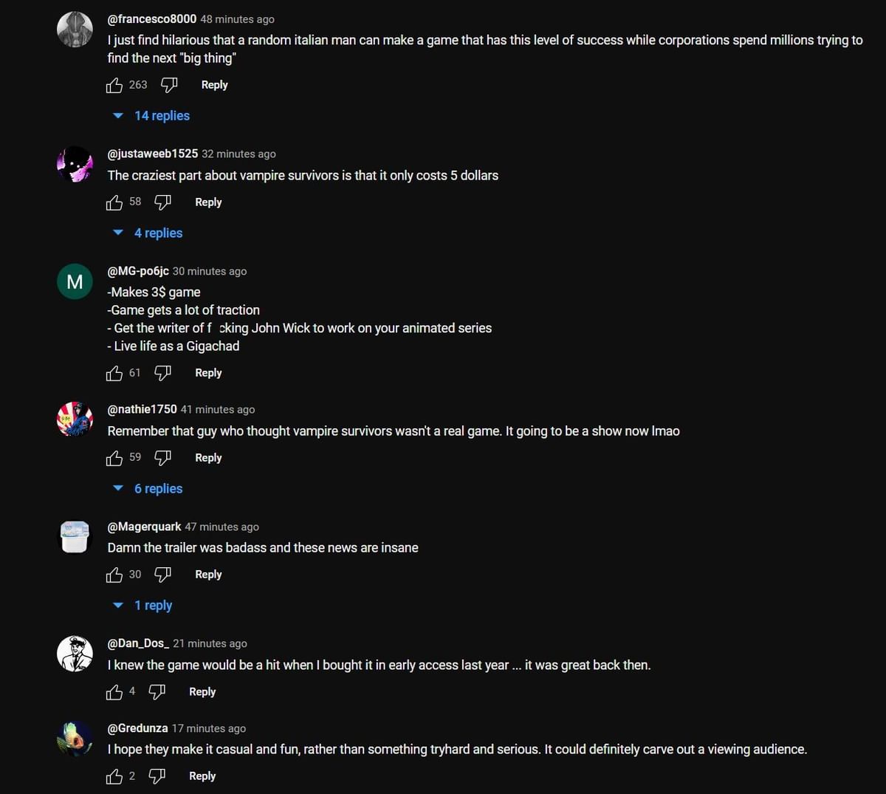
Task: Expand 4 replies under @justaweeb1525
Action: [158, 233]
